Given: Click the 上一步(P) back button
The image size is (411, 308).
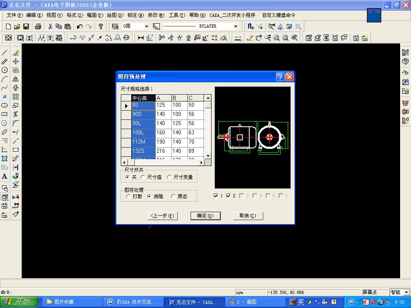Looking at the screenshot, I should coord(163,215).
